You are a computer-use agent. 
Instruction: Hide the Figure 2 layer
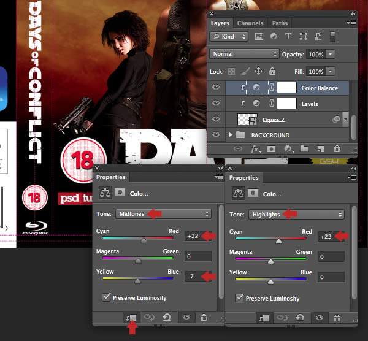216,119
